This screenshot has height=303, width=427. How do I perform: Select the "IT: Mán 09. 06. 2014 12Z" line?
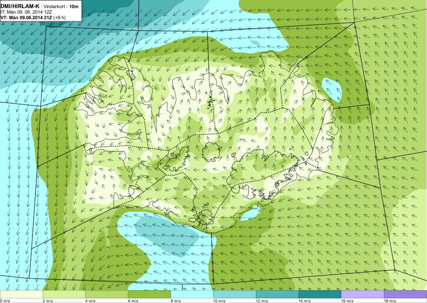(26, 12)
